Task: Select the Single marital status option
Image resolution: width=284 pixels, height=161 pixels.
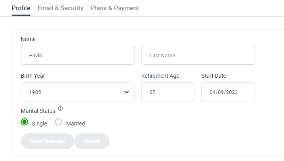Action: (x=25, y=122)
